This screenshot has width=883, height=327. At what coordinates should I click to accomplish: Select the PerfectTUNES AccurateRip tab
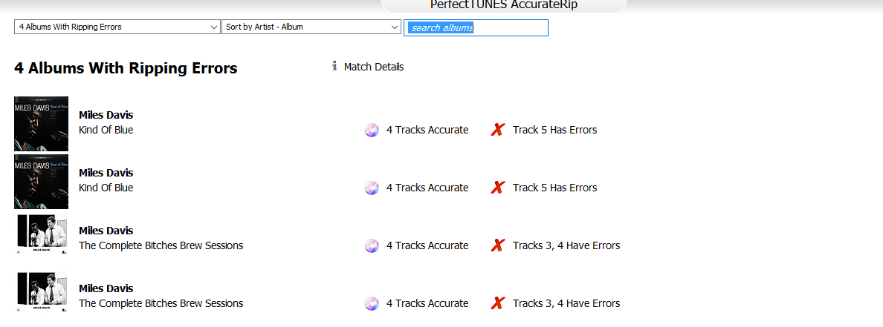point(503,5)
